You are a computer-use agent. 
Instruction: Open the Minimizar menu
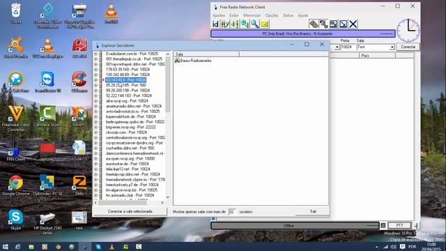252,15
